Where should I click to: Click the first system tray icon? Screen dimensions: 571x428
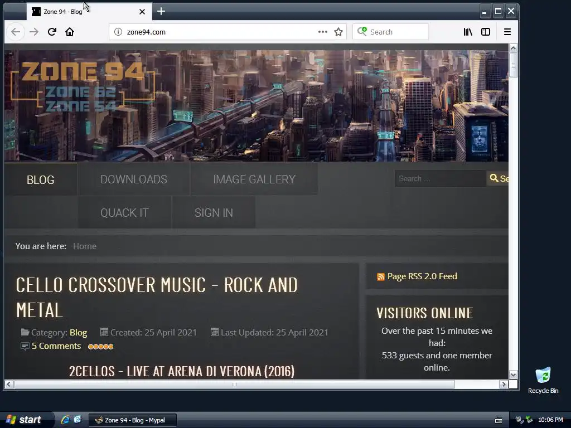(519, 420)
